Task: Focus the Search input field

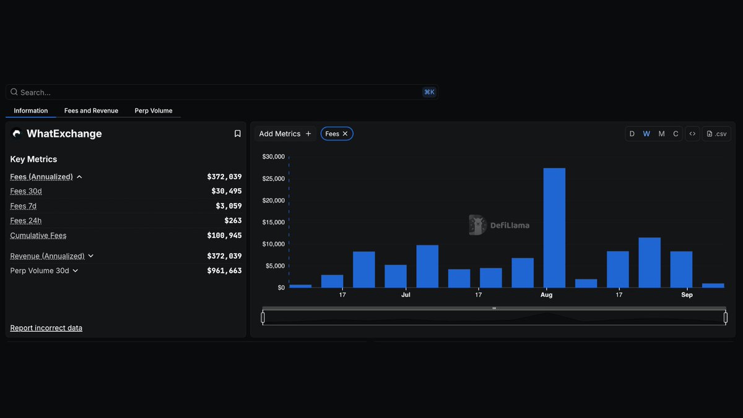Action: point(222,92)
